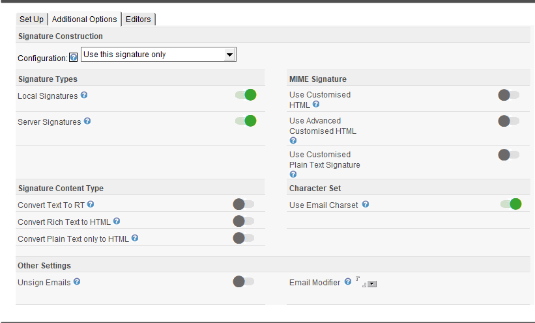This screenshot has width=535, height=323.
Task: Disable the Local Signatures toggle
Action: coord(246,96)
